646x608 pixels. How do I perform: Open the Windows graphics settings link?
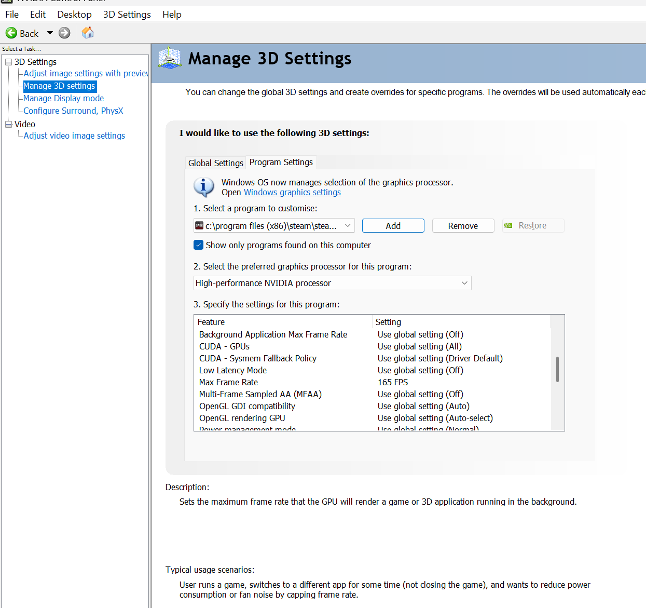[292, 192]
